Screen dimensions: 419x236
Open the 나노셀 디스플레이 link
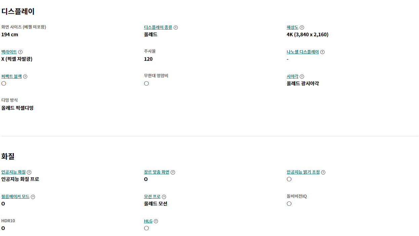pyautogui.click(x=302, y=52)
